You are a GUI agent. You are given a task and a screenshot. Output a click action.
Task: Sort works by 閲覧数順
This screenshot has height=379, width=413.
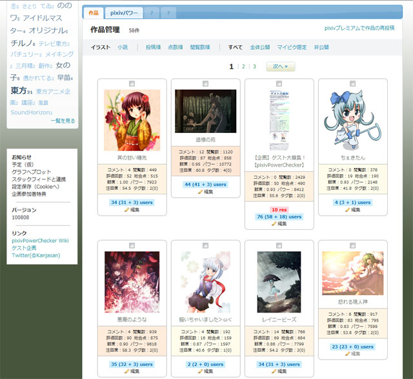pyautogui.click(x=200, y=47)
